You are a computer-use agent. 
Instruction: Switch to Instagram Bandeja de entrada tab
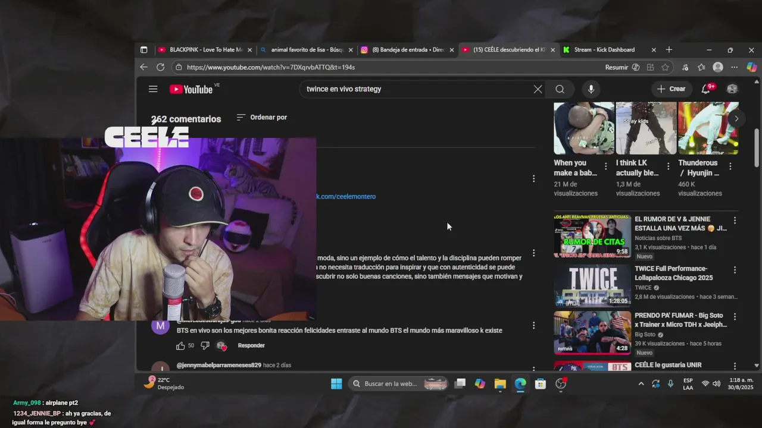pos(408,50)
